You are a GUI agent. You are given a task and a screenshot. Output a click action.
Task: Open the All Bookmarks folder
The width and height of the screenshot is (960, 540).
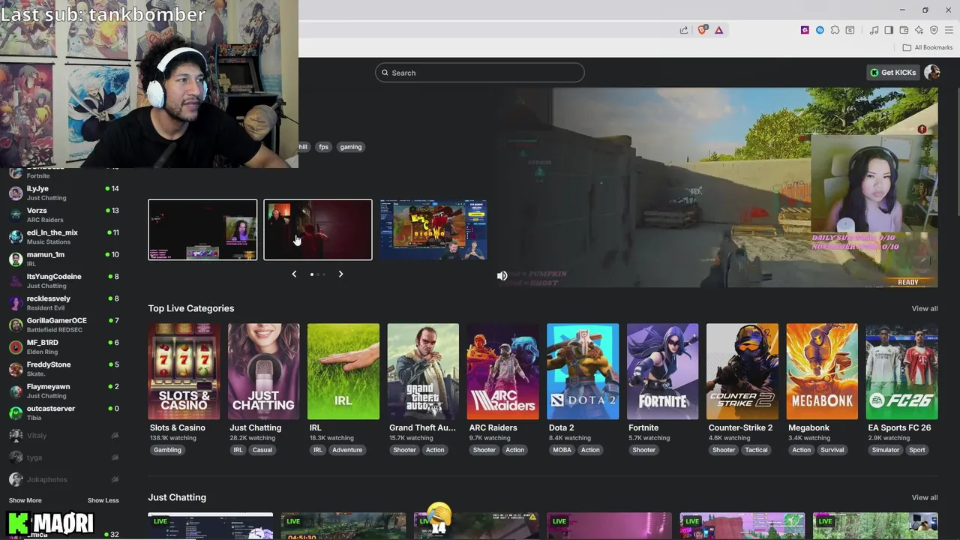(928, 47)
